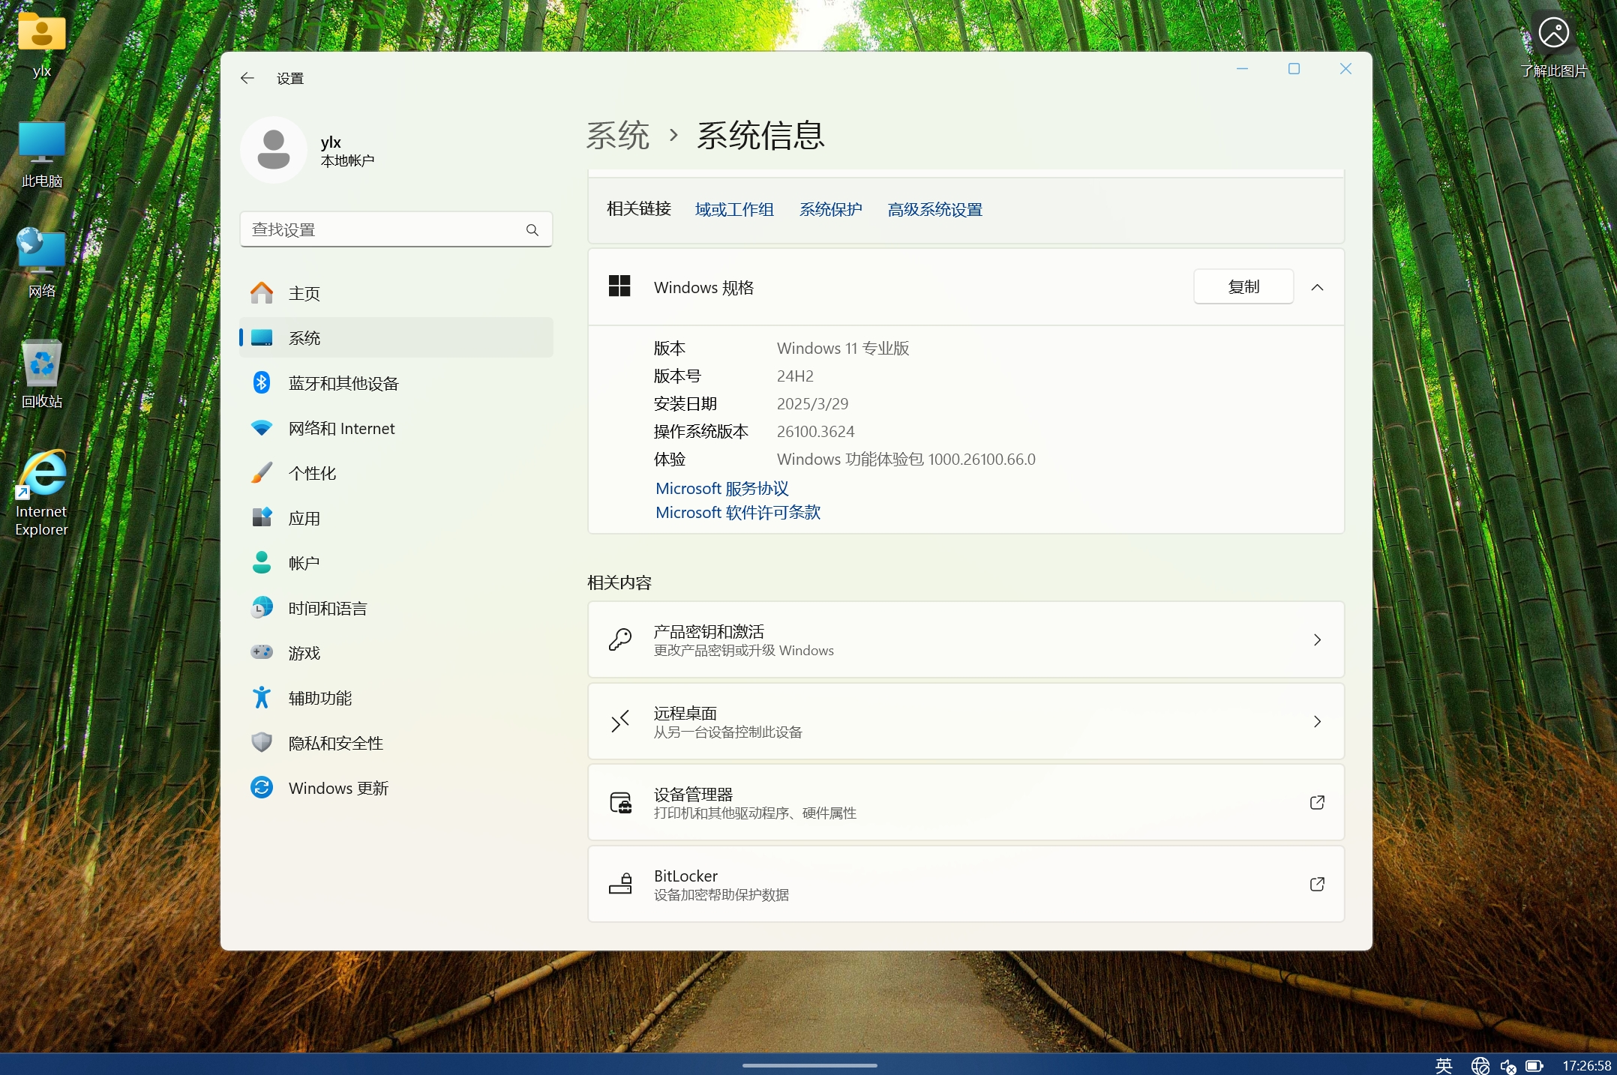Click 了解此图片 wallpaper info icon

[x=1553, y=45]
